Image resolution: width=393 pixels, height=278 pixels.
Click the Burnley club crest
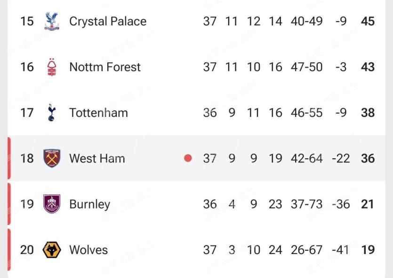tap(52, 204)
